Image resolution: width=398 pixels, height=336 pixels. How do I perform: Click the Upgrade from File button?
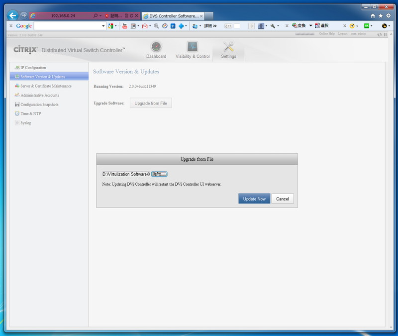click(151, 103)
